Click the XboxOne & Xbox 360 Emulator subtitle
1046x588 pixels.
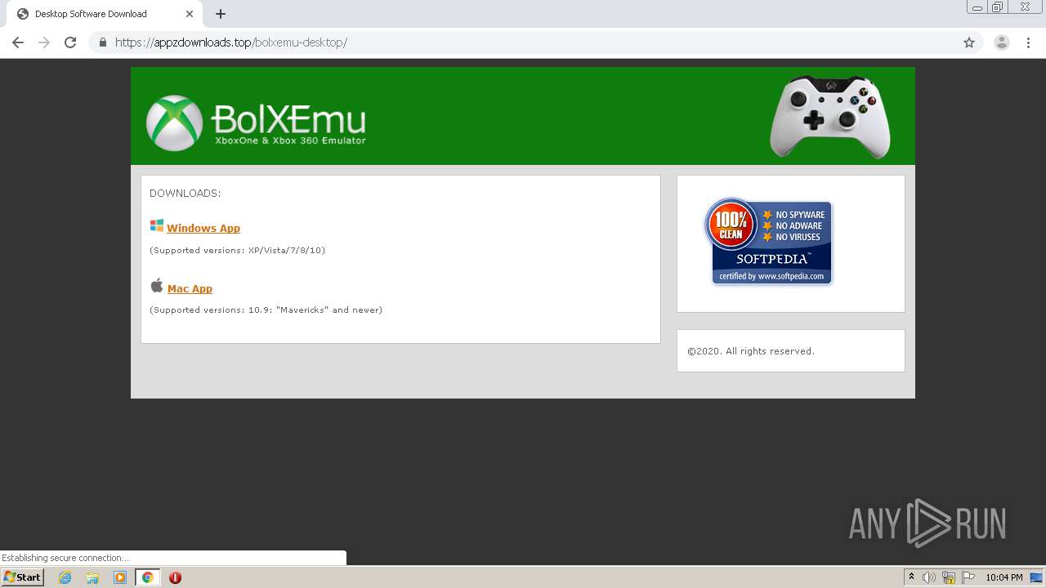pos(290,140)
